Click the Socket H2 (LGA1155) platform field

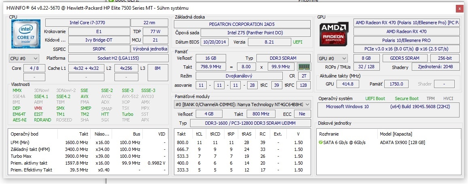[118, 58]
